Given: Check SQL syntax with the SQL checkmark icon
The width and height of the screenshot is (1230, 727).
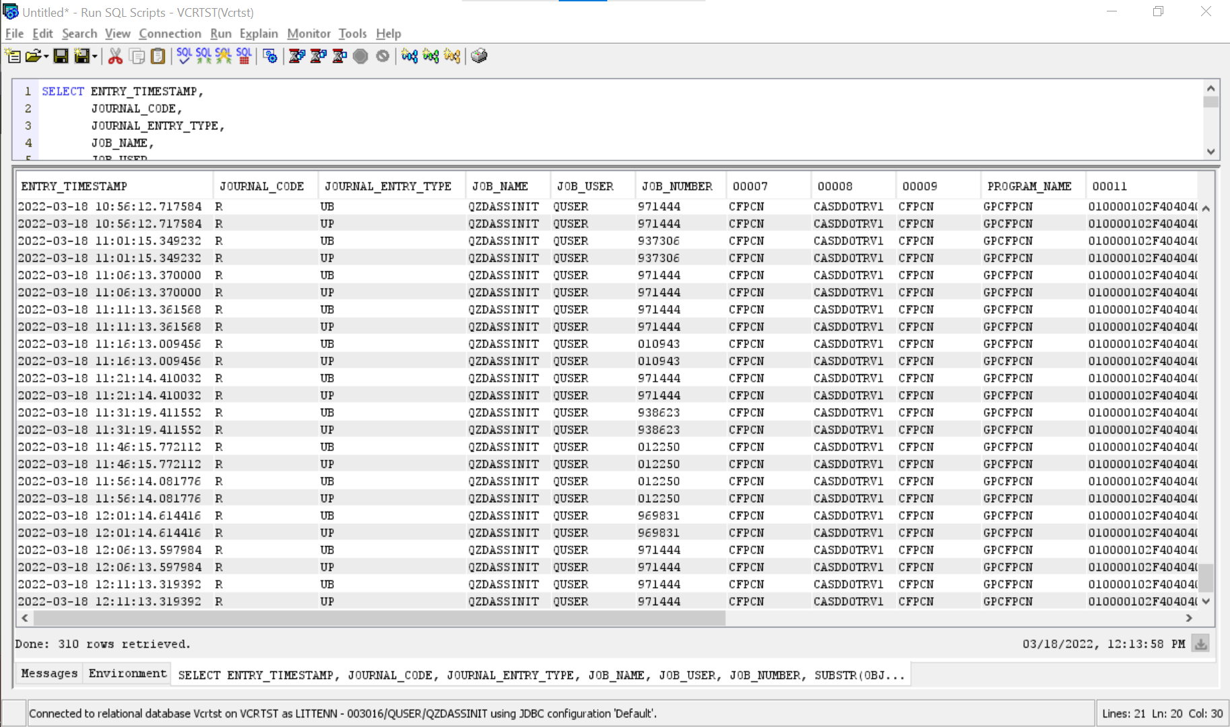Looking at the screenshot, I should tap(183, 56).
